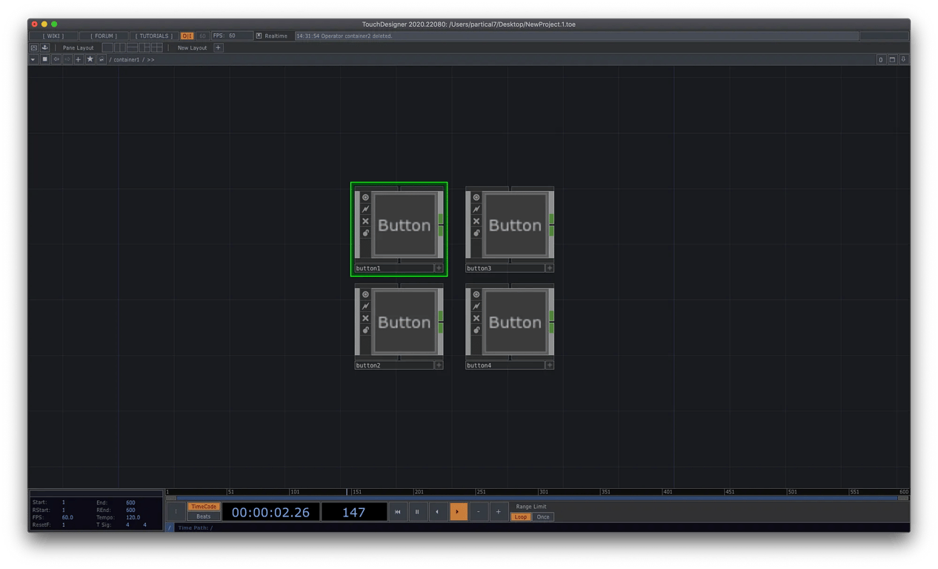Expand the button1 node plus box
Screen dimensions: 938x569
point(439,268)
